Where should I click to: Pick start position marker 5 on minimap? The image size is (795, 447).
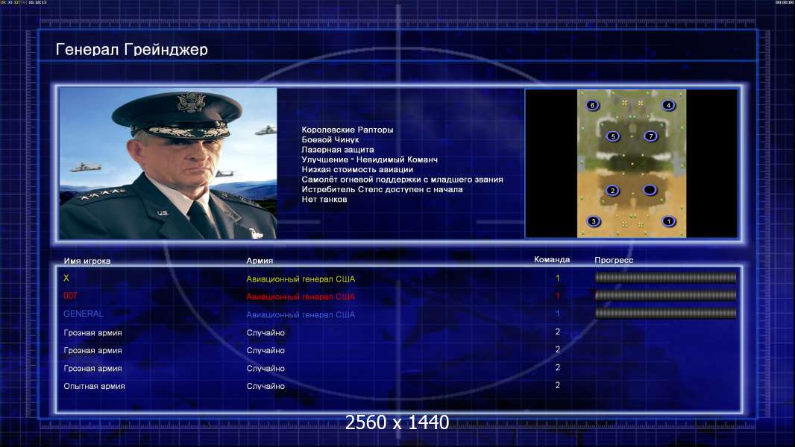click(x=613, y=136)
